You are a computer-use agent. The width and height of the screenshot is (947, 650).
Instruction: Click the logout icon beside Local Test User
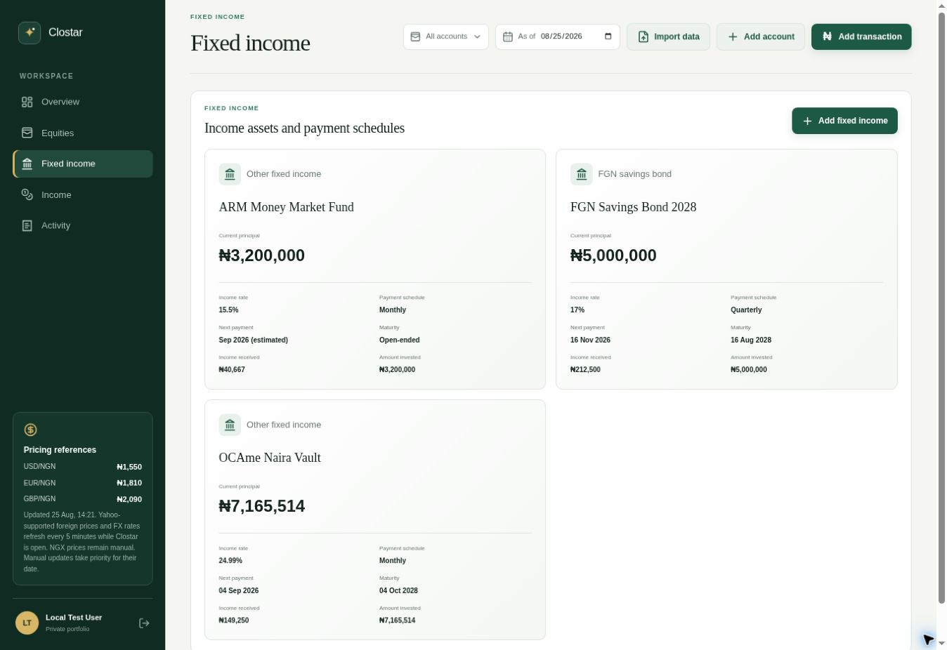144,623
